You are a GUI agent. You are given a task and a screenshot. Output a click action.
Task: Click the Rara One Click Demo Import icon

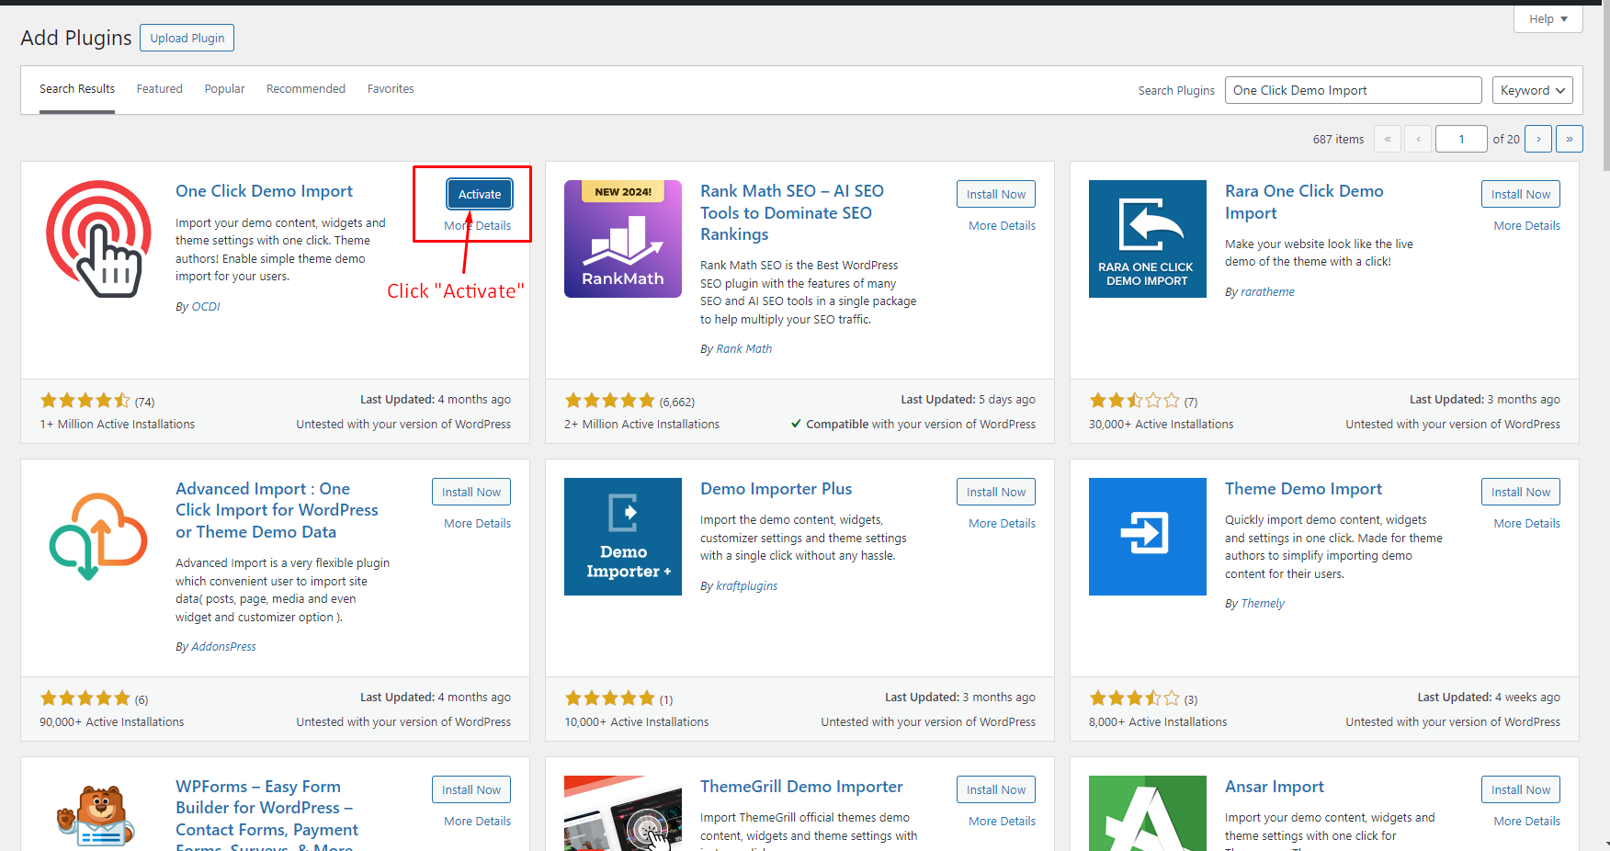pos(1147,239)
